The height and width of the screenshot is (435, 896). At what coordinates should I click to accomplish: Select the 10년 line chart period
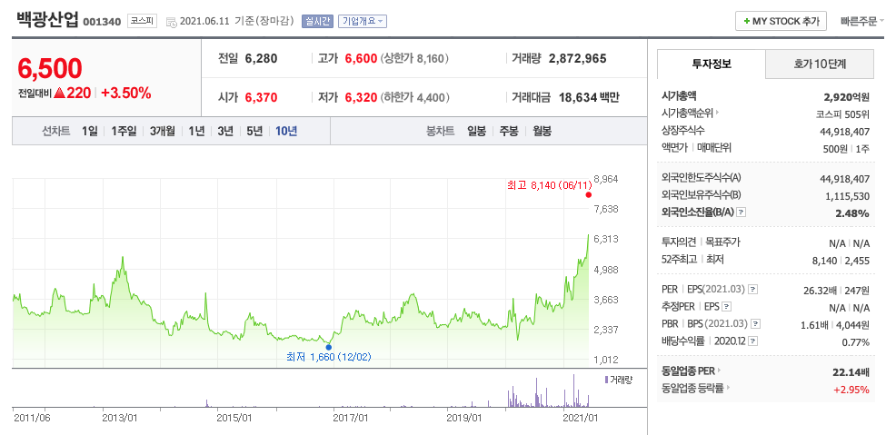[x=286, y=132]
